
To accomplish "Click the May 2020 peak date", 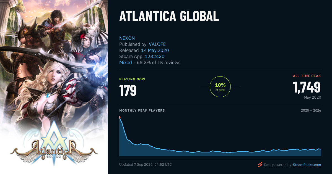I will click(x=312, y=97).
